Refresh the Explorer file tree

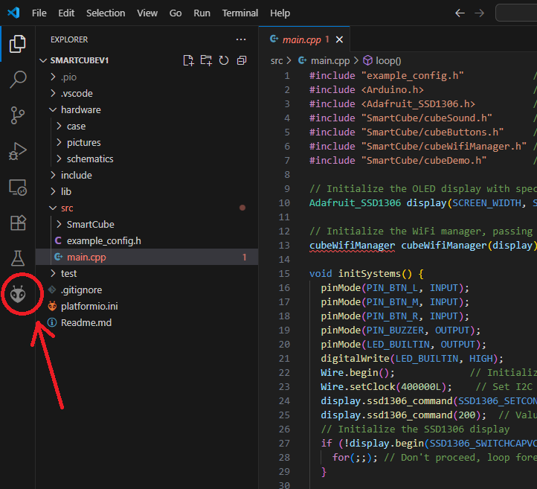224,60
